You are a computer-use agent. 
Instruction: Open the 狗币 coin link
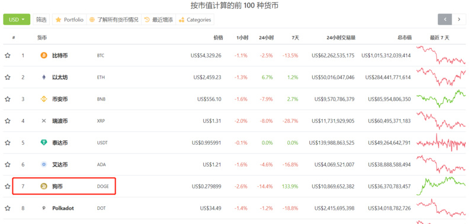pos(57,186)
